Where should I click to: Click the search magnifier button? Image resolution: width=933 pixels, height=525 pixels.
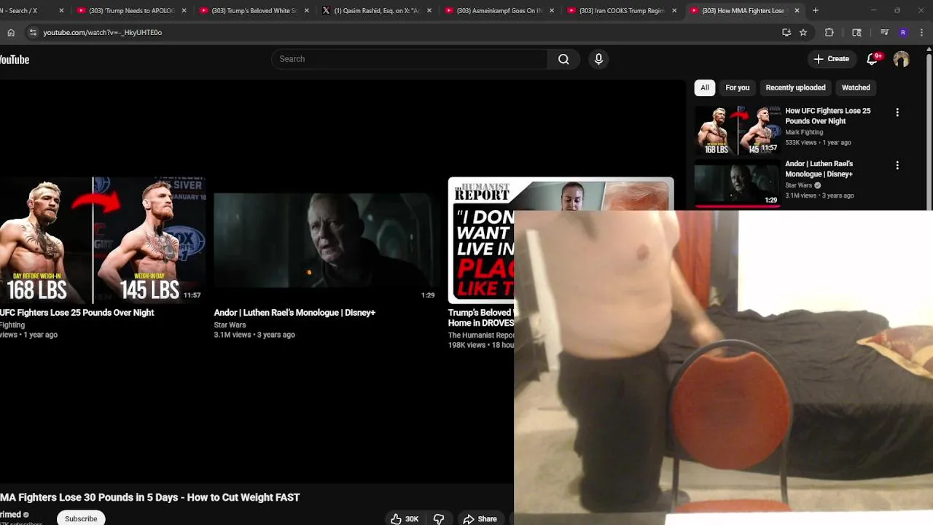[x=563, y=59]
